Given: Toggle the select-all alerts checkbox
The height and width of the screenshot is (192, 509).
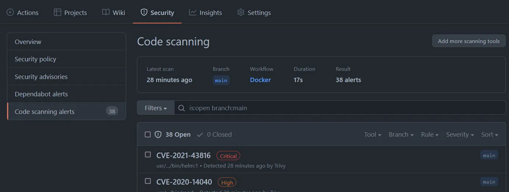Looking at the screenshot, I should (148, 134).
